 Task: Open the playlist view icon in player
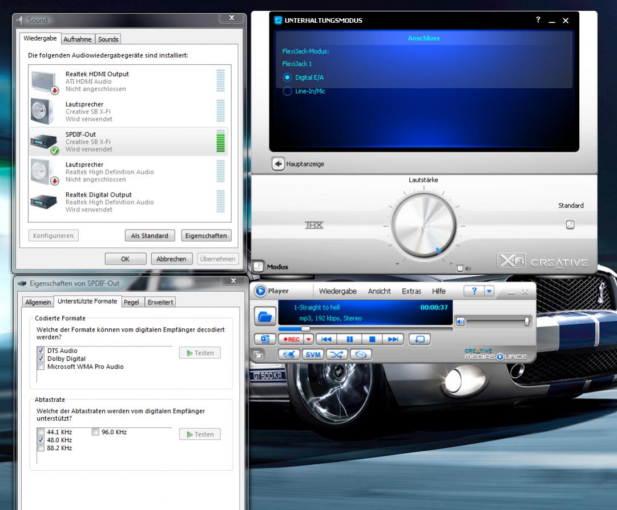tap(265, 339)
